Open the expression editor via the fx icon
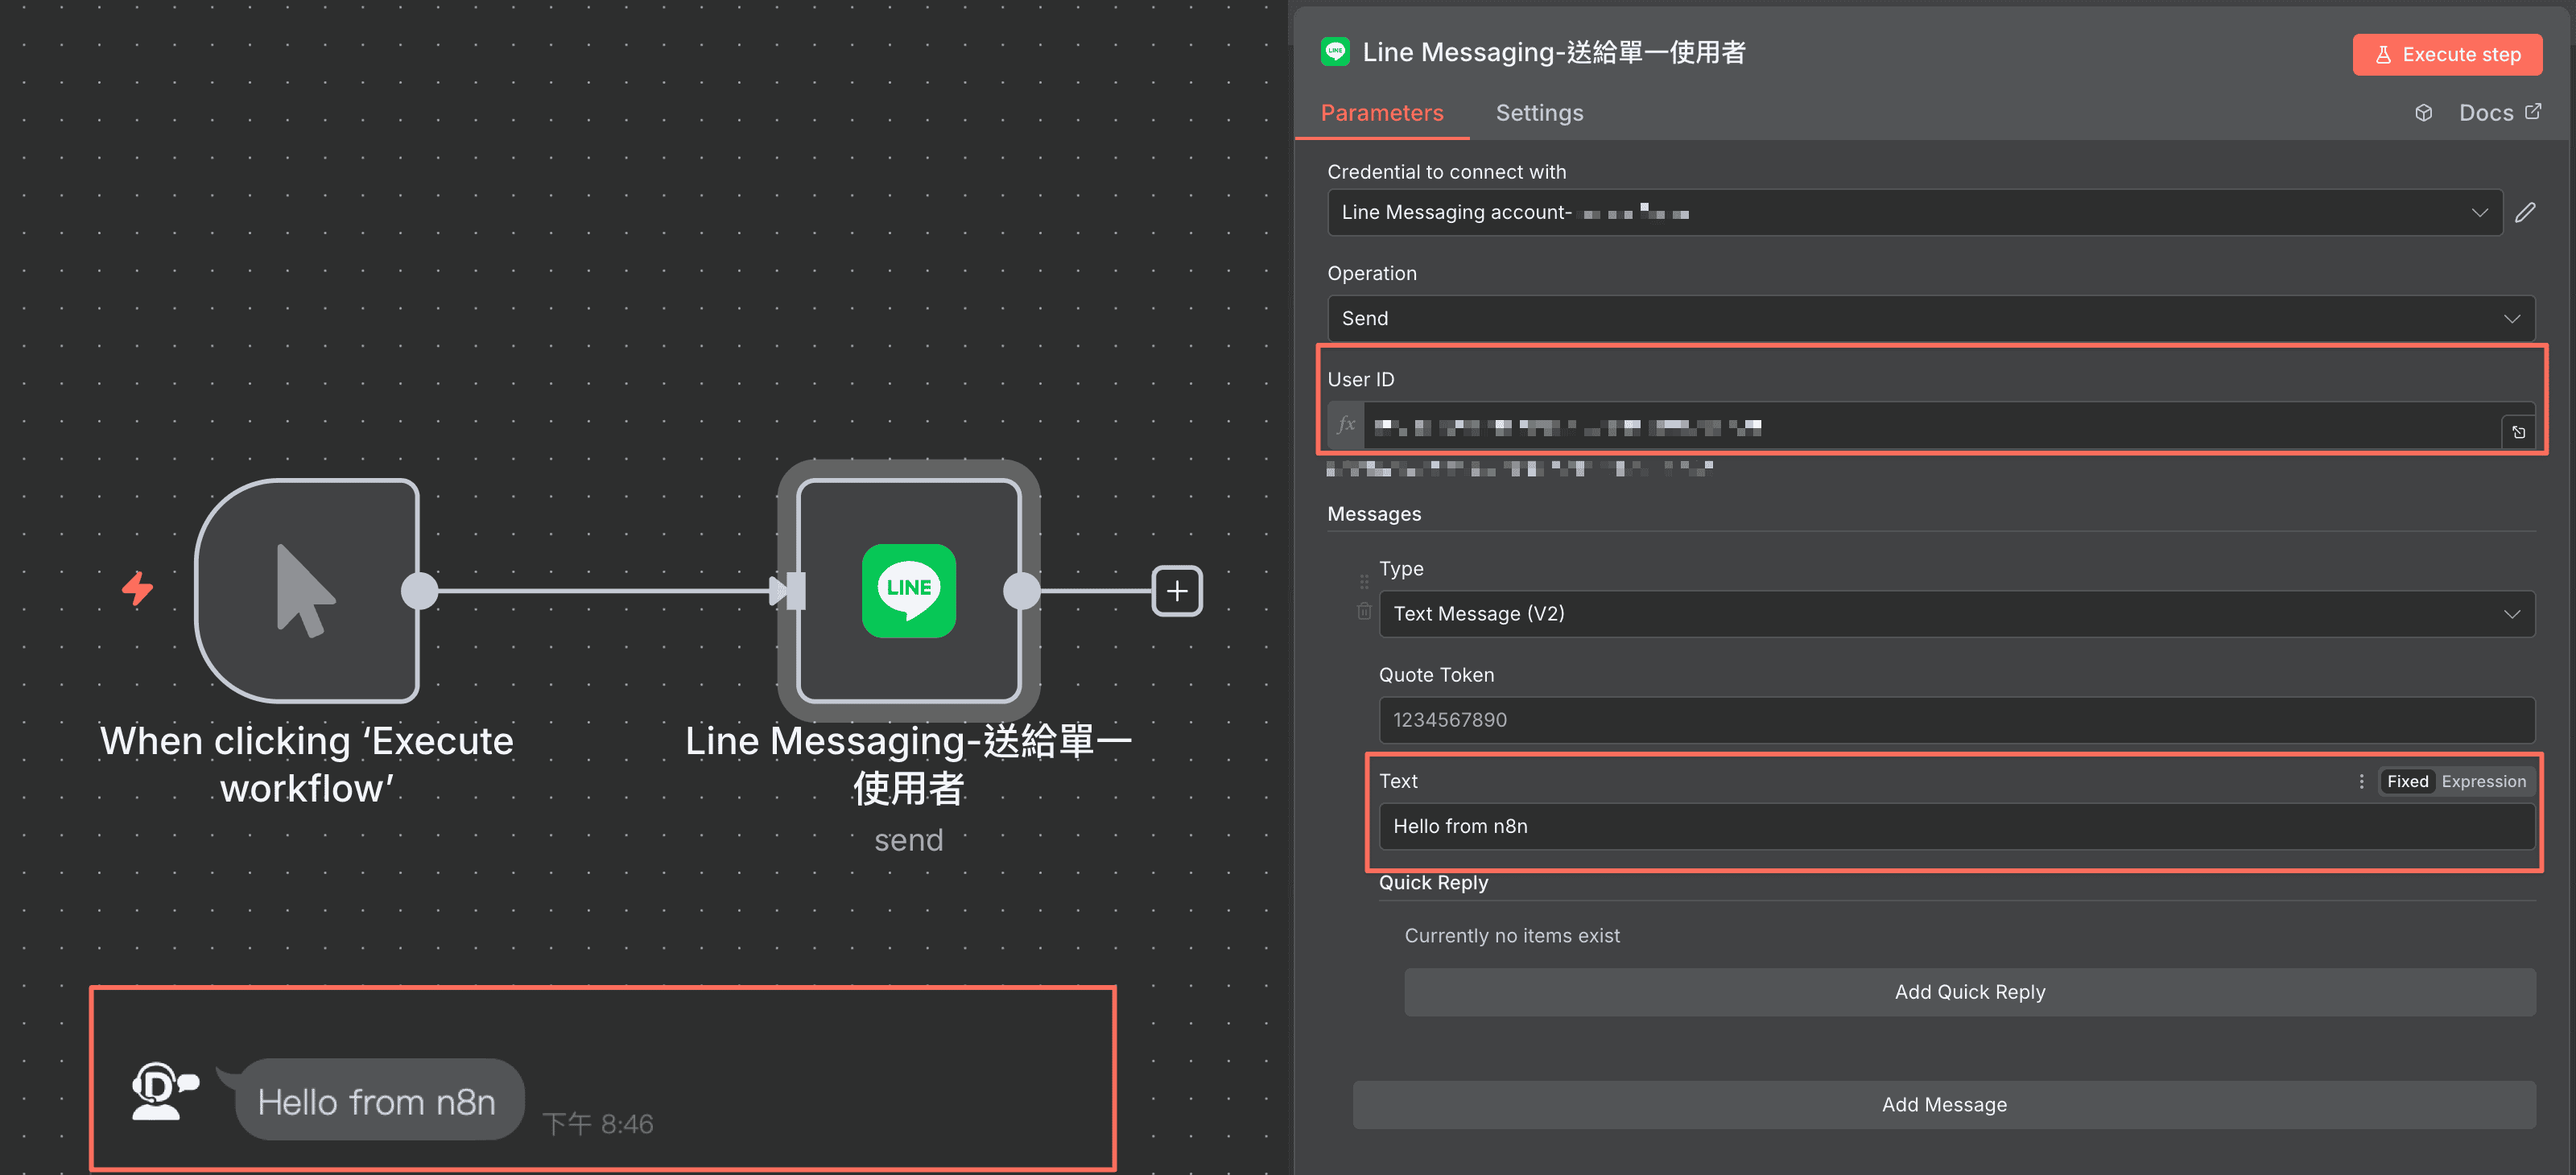This screenshot has height=1175, width=2576. point(1345,425)
